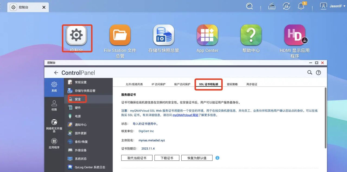Select the 权限 sidebar section
Screen dimensions: 347x172
pos(54,106)
